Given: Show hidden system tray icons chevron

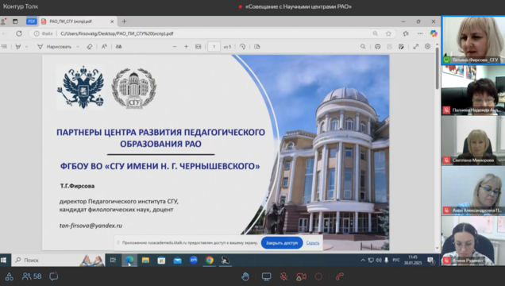Looking at the screenshot, I should (x=363, y=260).
